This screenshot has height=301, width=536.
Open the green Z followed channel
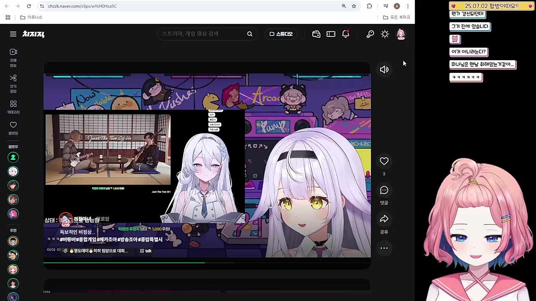tap(13, 157)
